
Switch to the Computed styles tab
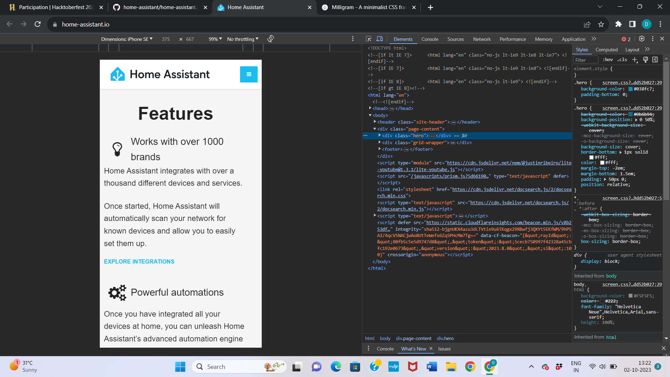(606, 50)
